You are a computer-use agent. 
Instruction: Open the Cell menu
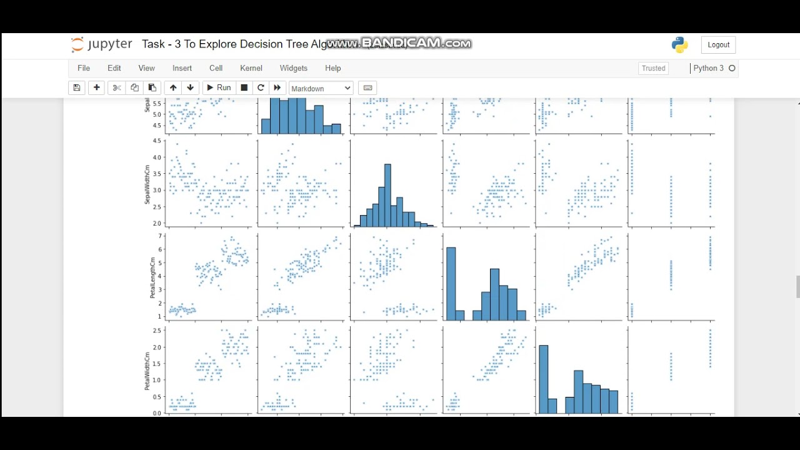coord(216,68)
